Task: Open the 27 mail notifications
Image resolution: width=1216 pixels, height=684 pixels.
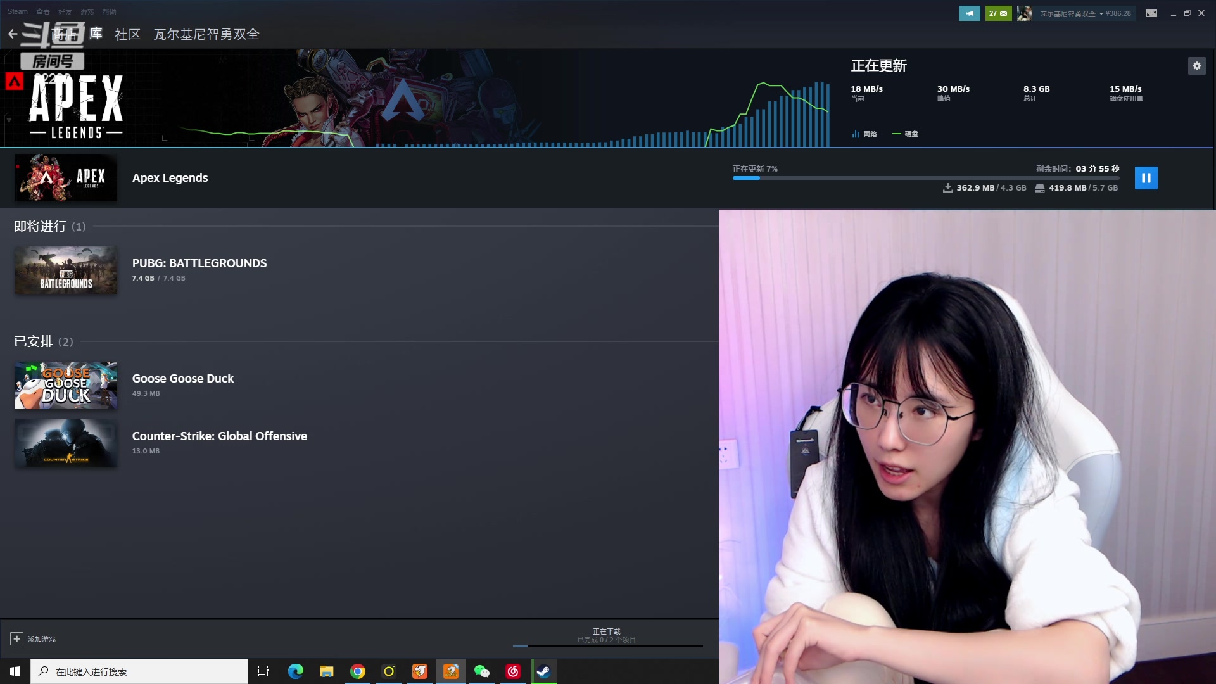Action: pos(998,13)
